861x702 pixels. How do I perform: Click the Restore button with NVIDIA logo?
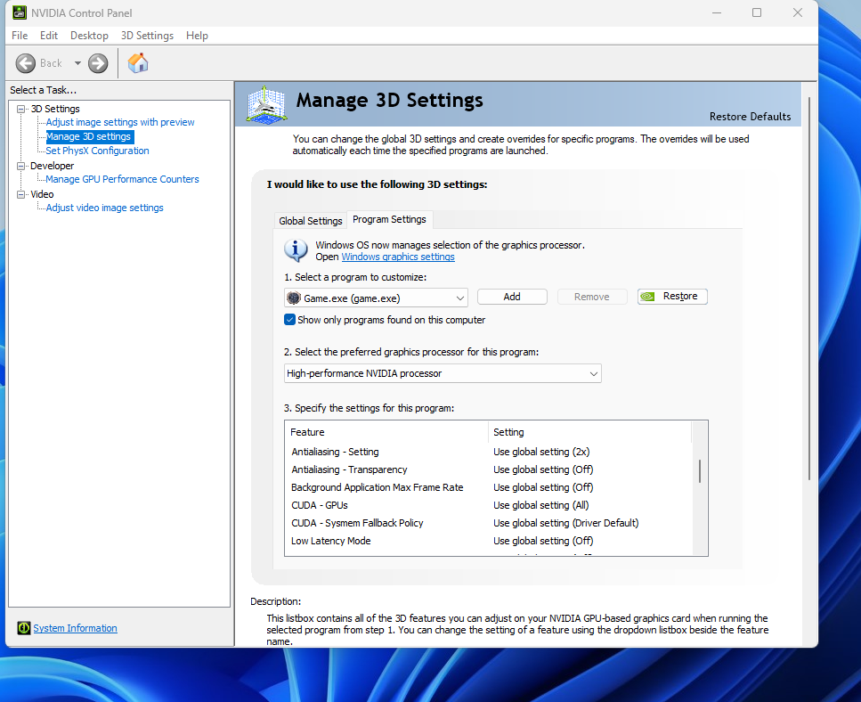coord(672,297)
